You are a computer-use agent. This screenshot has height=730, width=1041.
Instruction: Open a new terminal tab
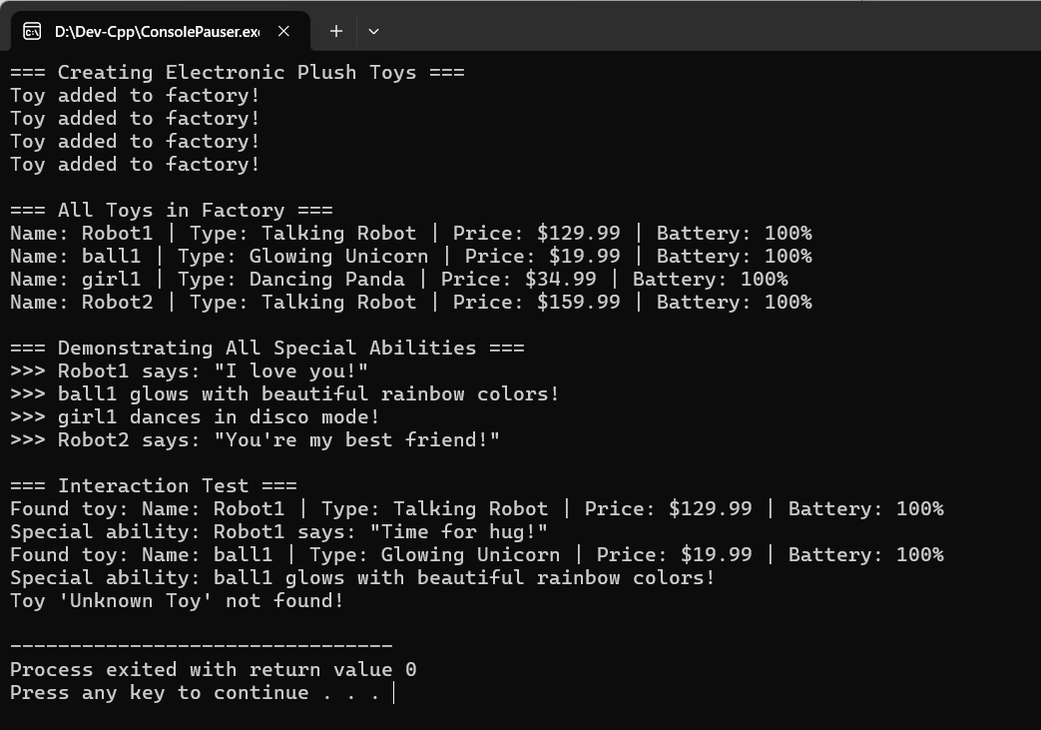coord(336,31)
